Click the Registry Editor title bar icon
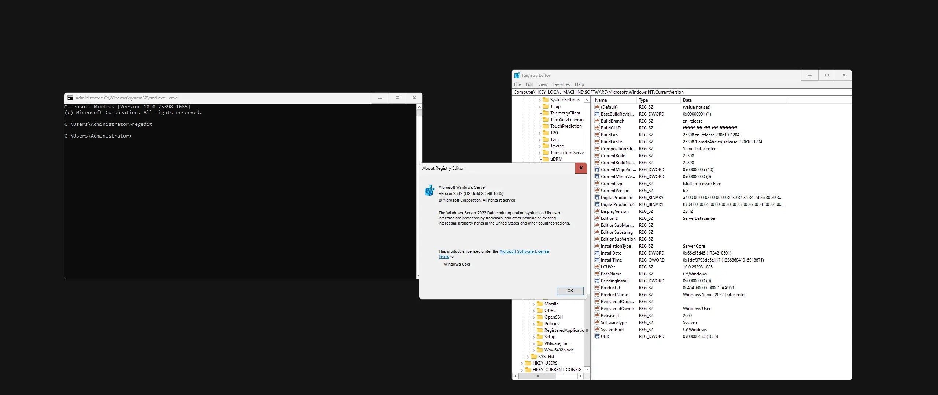 517,75
